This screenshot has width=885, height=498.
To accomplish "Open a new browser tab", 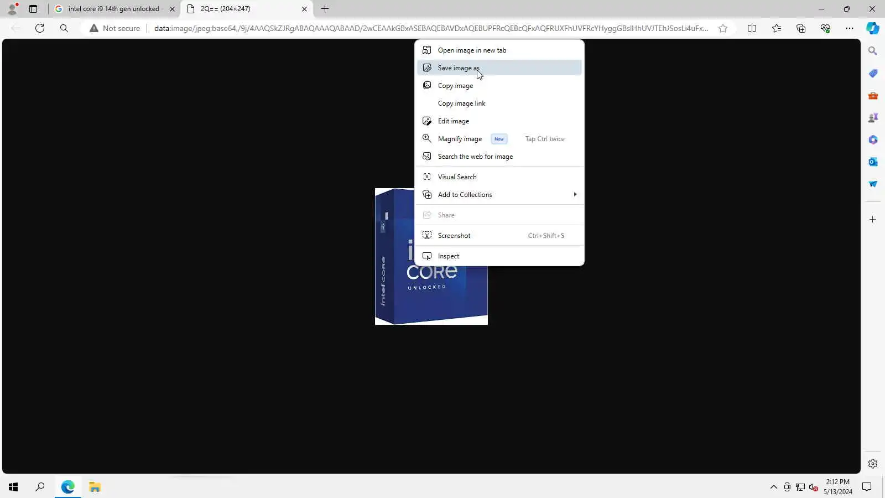I will (325, 9).
